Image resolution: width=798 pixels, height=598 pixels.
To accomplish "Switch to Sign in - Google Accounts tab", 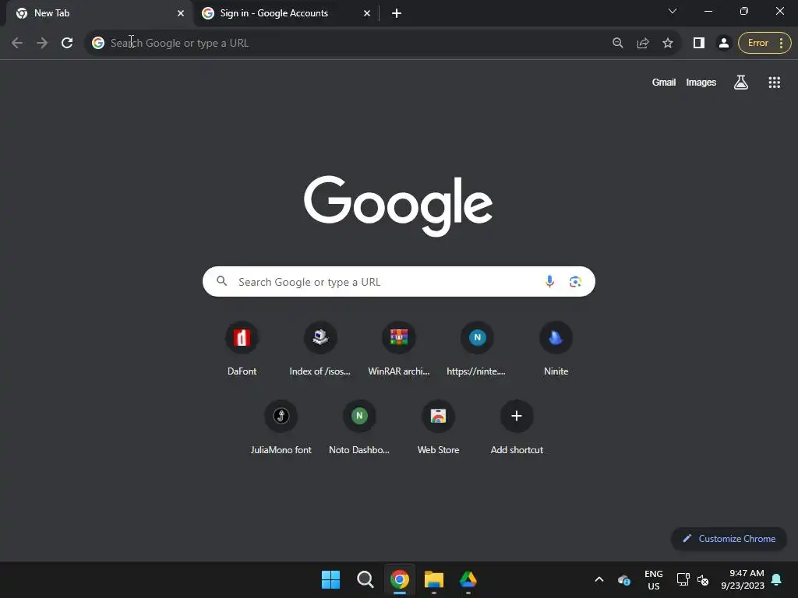I will tap(285, 13).
